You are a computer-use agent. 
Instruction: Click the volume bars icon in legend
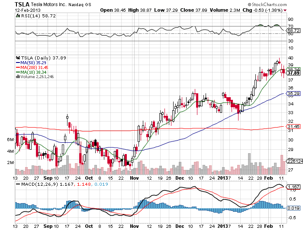(18, 77)
